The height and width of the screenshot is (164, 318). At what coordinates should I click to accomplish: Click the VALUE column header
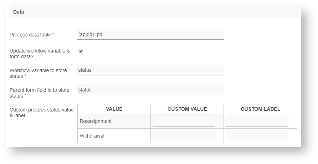[114, 109]
